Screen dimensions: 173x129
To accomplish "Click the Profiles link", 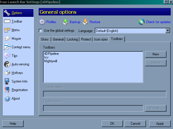I will pos(51,22).
